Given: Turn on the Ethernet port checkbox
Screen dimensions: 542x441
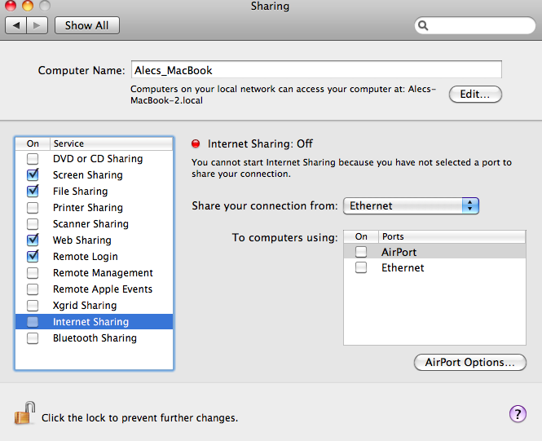Looking at the screenshot, I should click(x=361, y=268).
